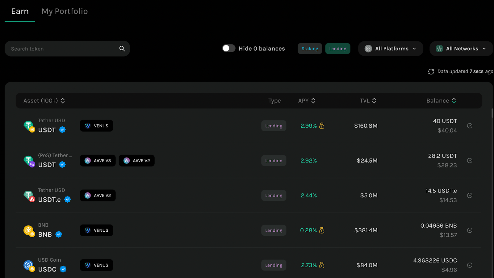Expand the Venus USDT row chevron
Viewport: 494px width, 278px height.
[470, 126]
